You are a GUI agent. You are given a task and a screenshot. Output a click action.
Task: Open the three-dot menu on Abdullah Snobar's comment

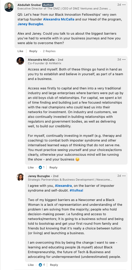[124, 5]
